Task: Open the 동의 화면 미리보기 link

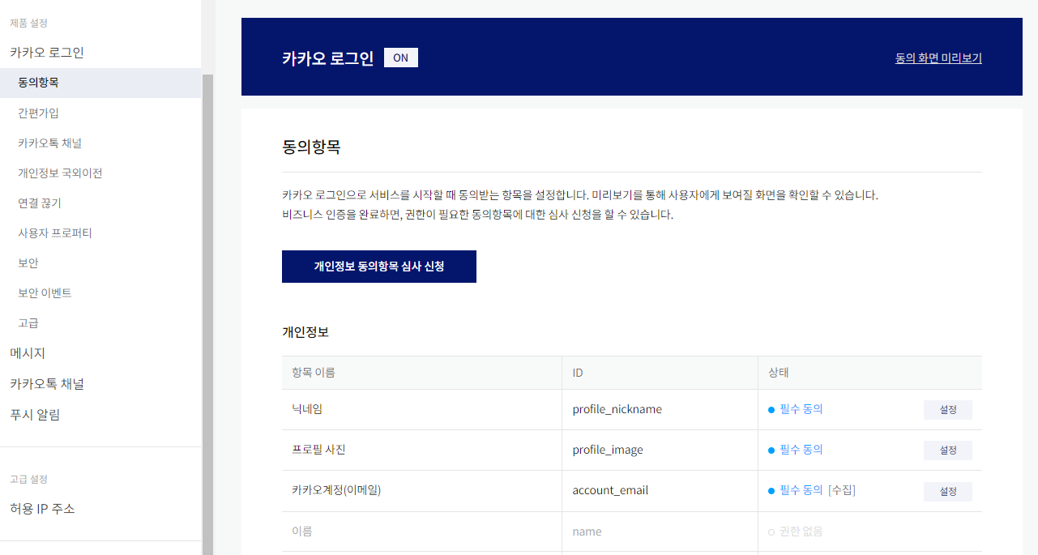Action: (x=938, y=58)
